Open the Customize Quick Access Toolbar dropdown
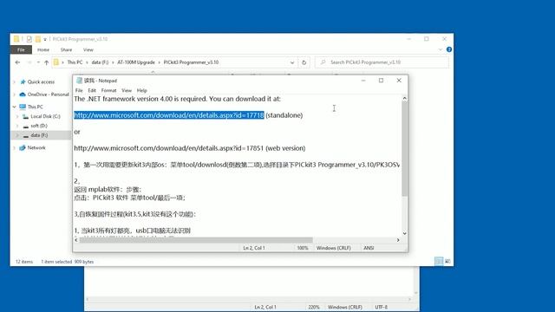Screen dimensions: 555x312 point(45,39)
